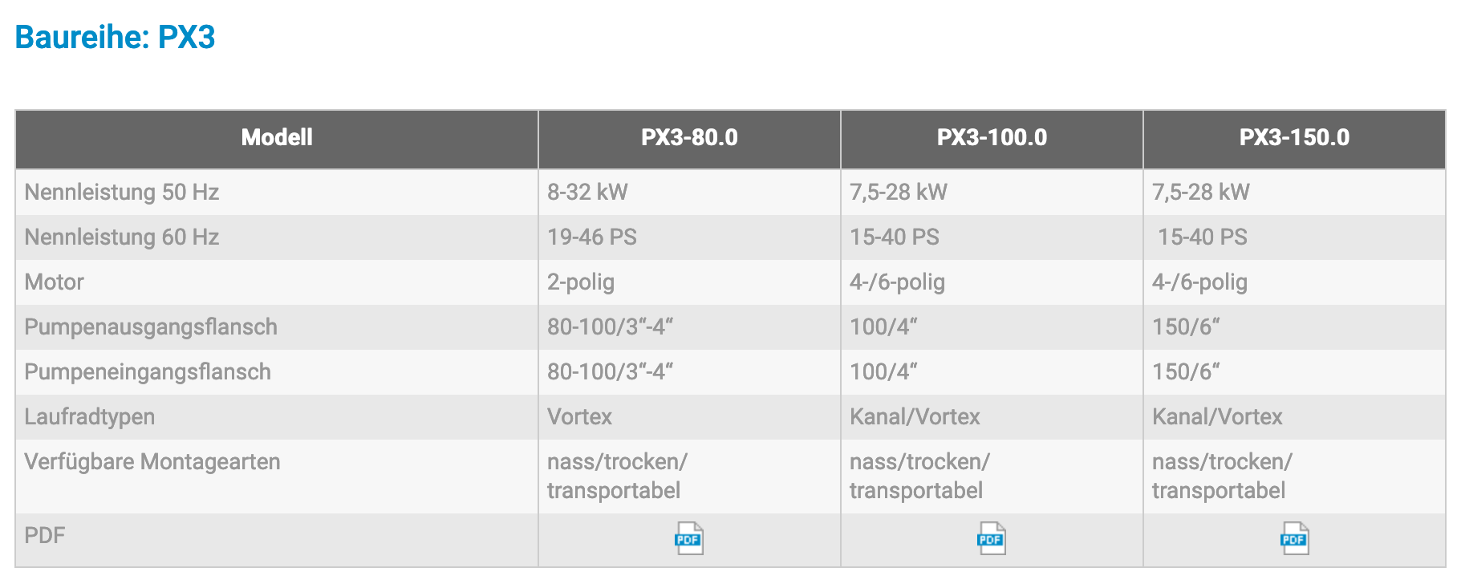1457x580 pixels.
Task: Click the PX3-80.0 column header
Action: (x=689, y=137)
